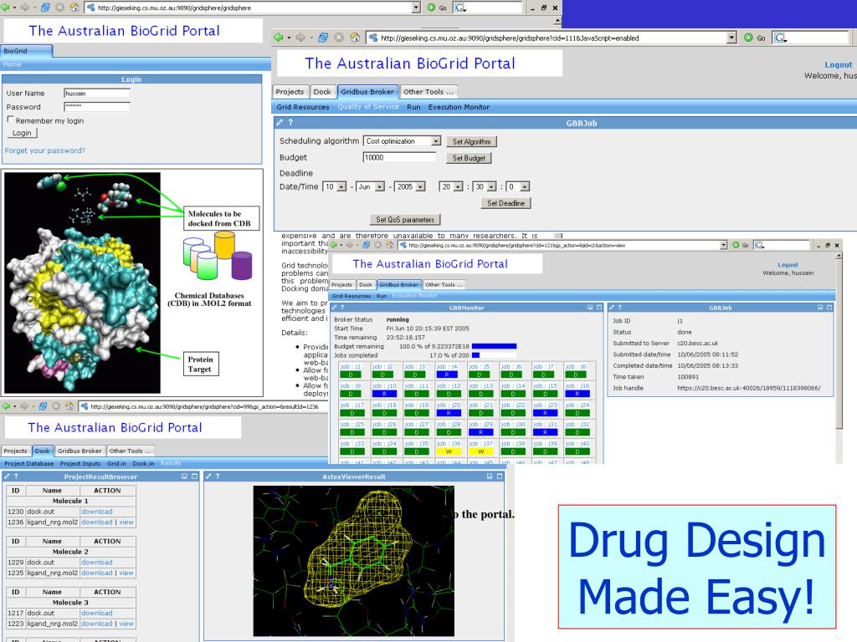Open the deadline seconds dropdown showing 0
The width and height of the screenshot is (857, 642).
[x=525, y=186]
